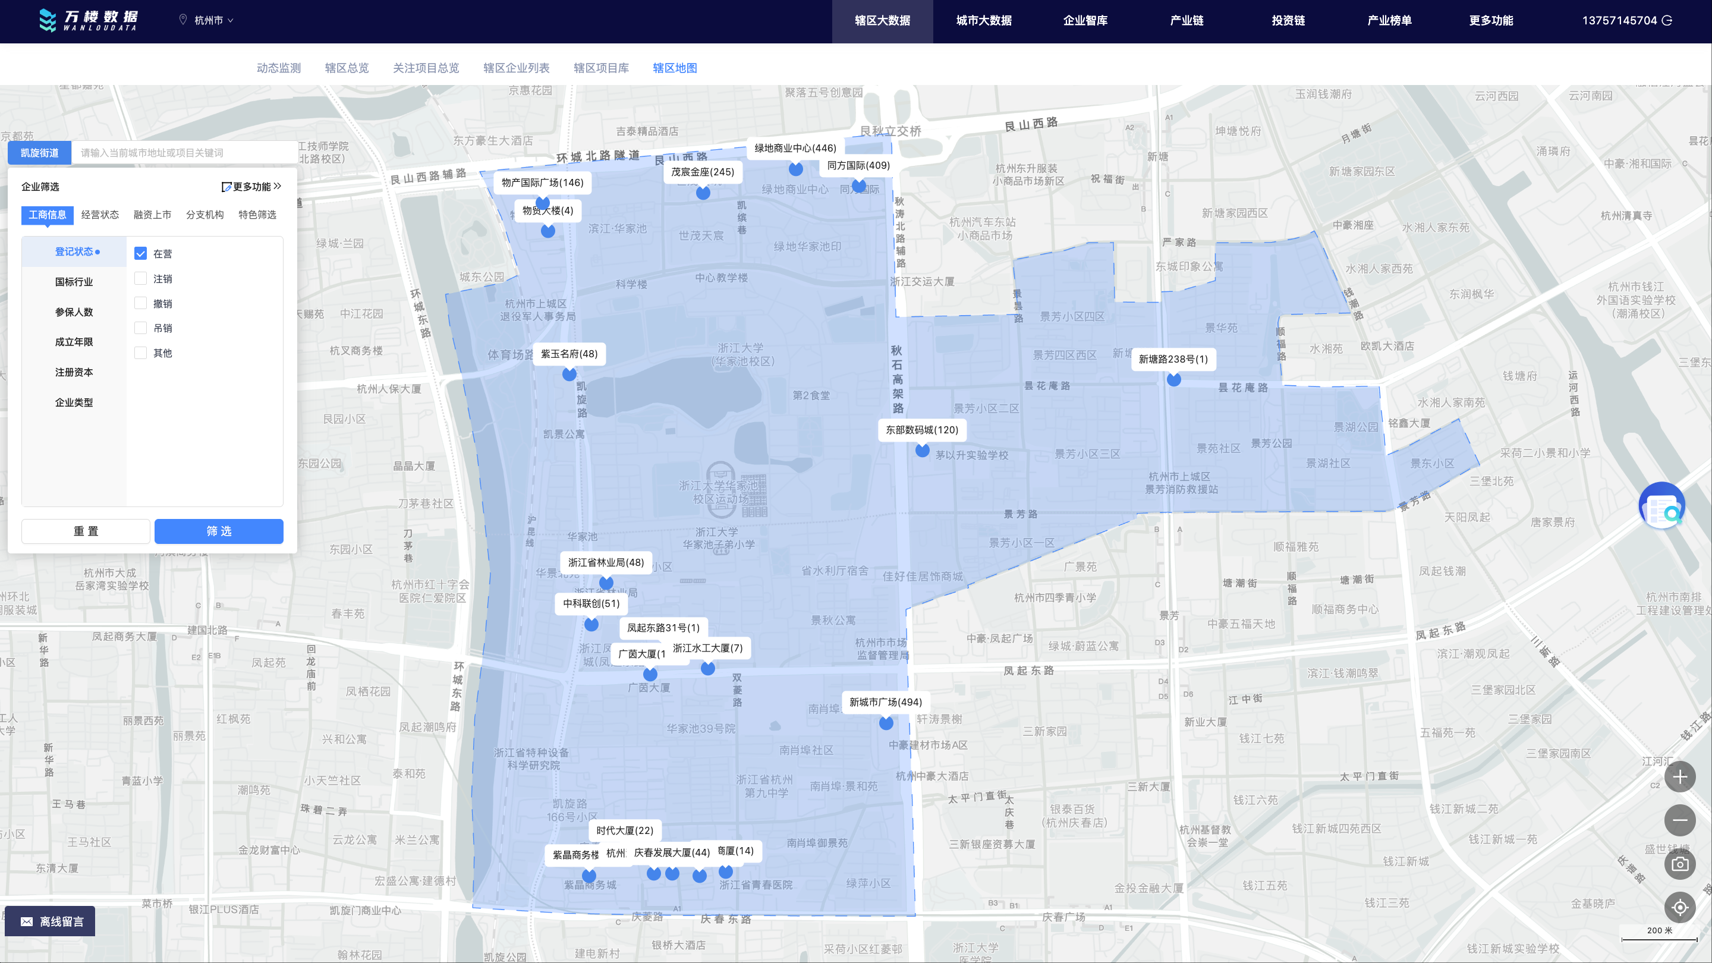Click the 新城市广场(494) map marker
This screenshot has height=963, width=1712.
tap(886, 722)
